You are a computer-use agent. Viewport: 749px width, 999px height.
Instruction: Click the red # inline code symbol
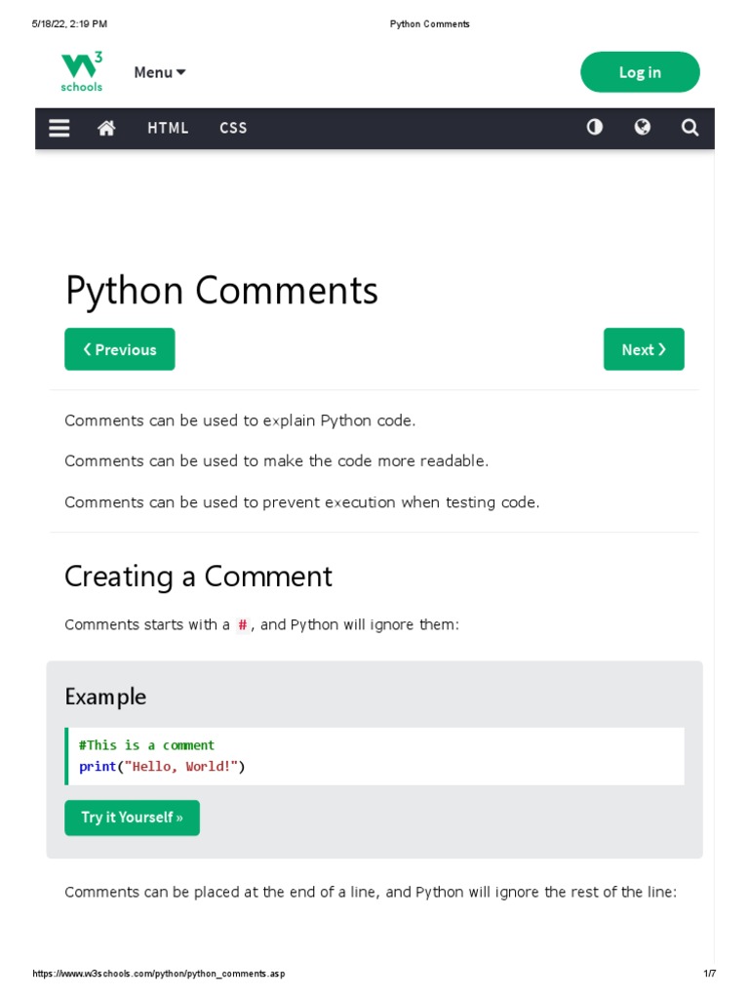click(x=243, y=624)
